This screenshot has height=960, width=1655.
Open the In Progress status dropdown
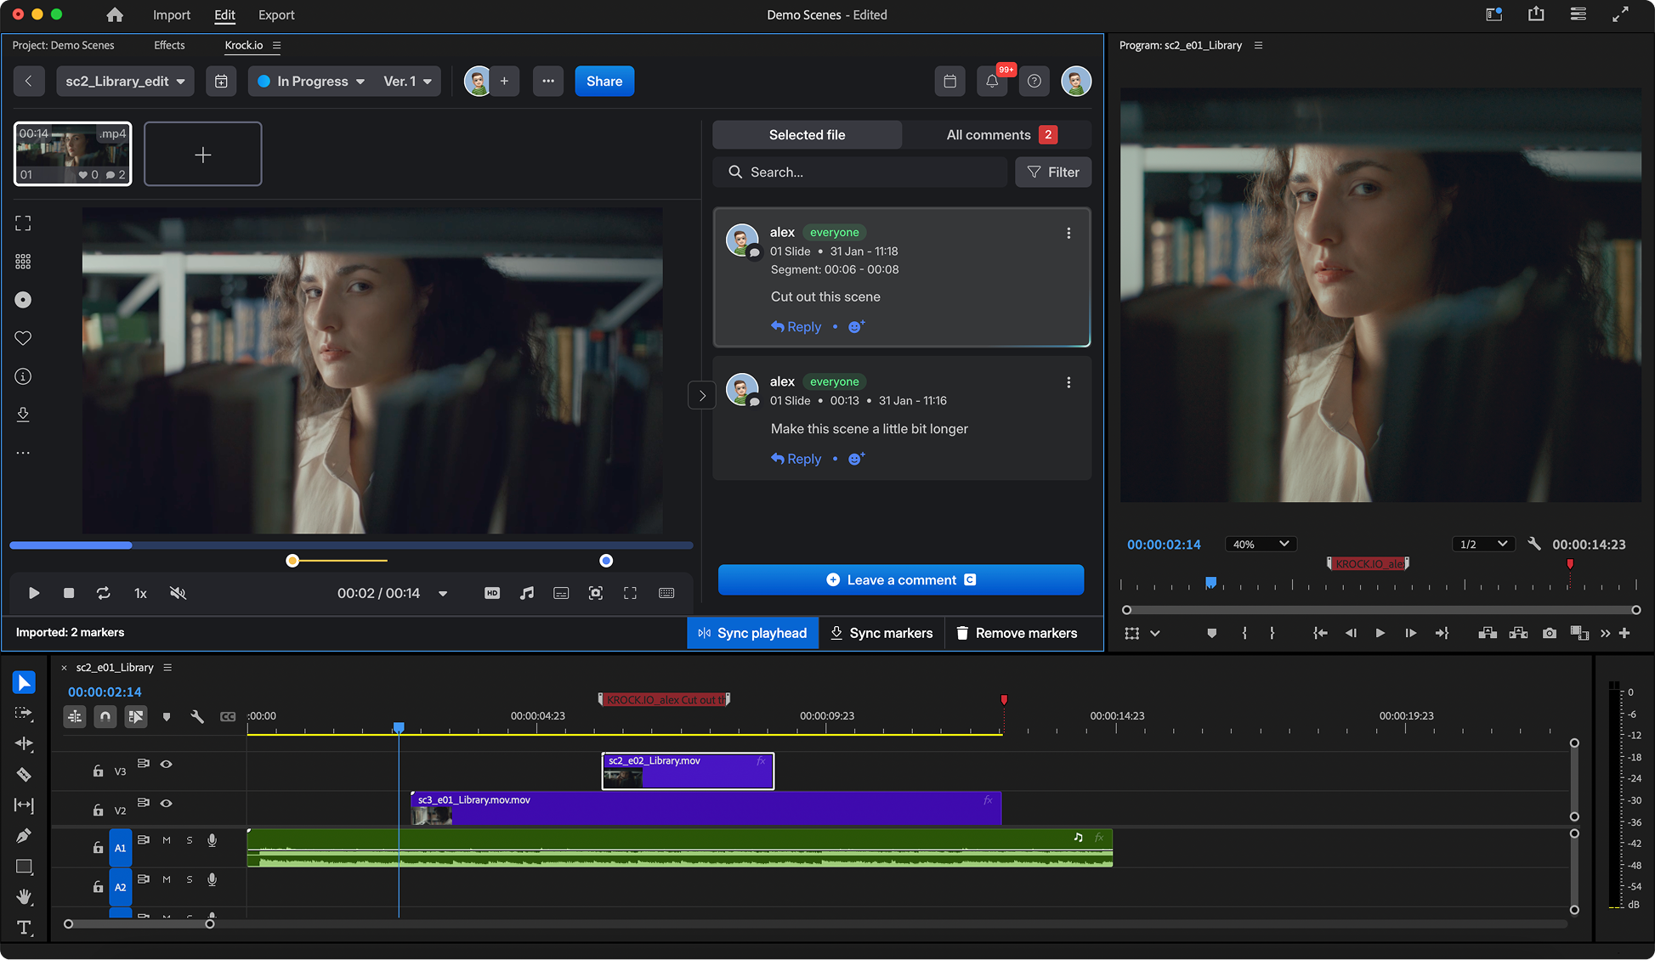coord(312,82)
